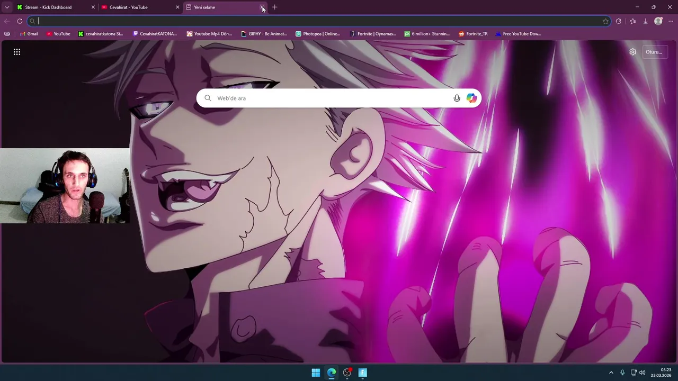
Task: Open the apps grid launcher icon
Action: click(17, 52)
